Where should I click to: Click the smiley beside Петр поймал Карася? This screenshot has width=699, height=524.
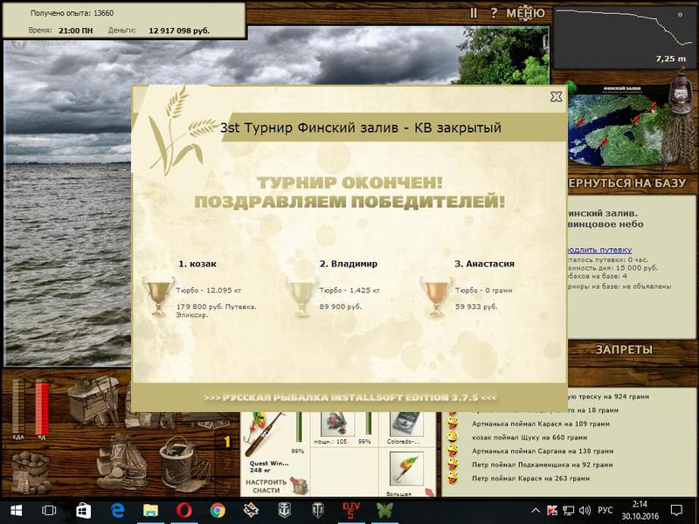[453, 479]
